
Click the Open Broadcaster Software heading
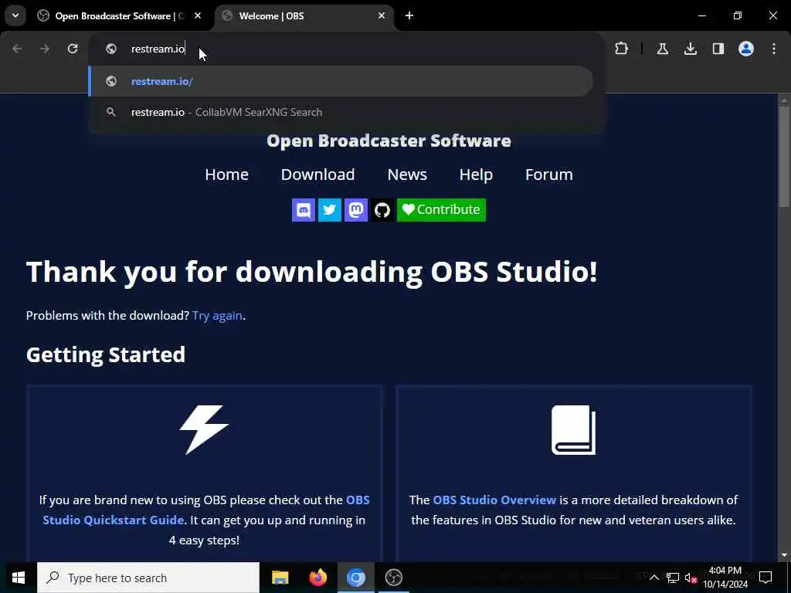pos(389,141)
